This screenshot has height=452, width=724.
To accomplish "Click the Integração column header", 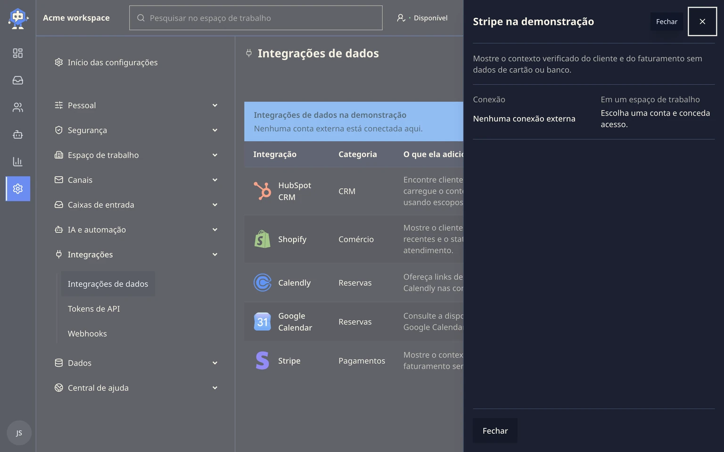I will 275,154.
